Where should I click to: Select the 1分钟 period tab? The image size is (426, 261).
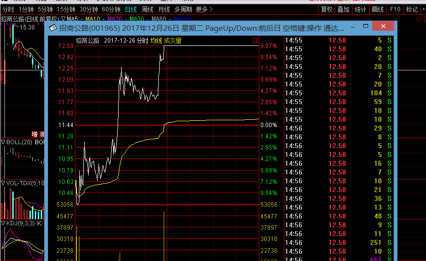click(x=26, y=9)
